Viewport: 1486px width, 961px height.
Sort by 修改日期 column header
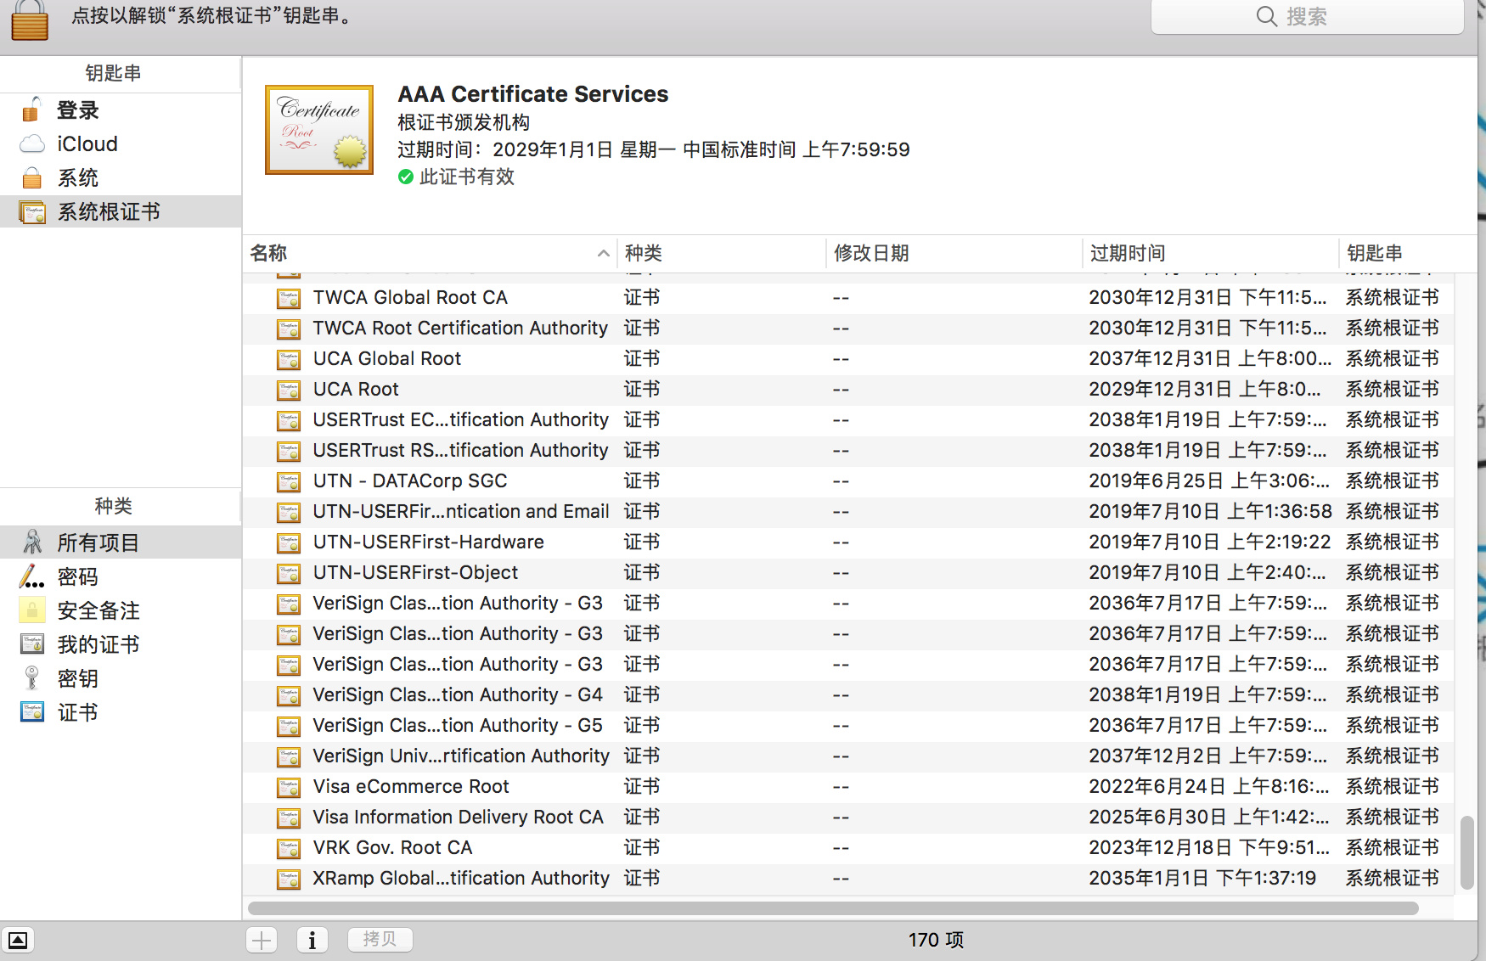click(954, 253)
